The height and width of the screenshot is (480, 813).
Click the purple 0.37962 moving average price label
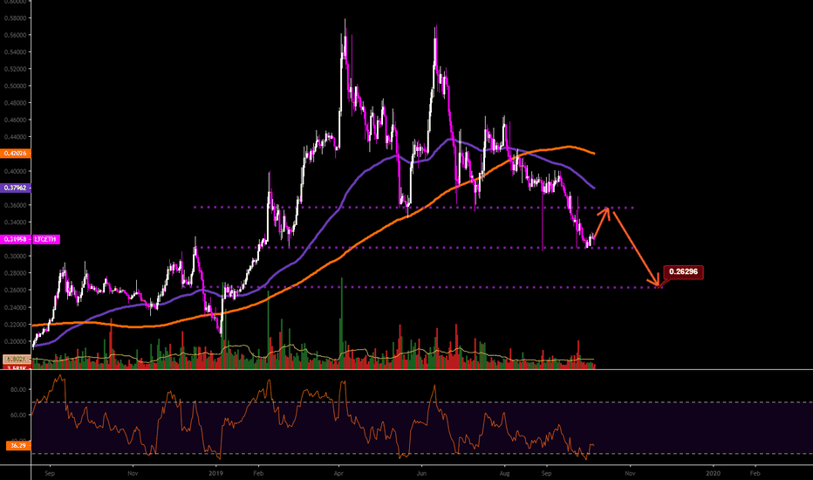16,188
